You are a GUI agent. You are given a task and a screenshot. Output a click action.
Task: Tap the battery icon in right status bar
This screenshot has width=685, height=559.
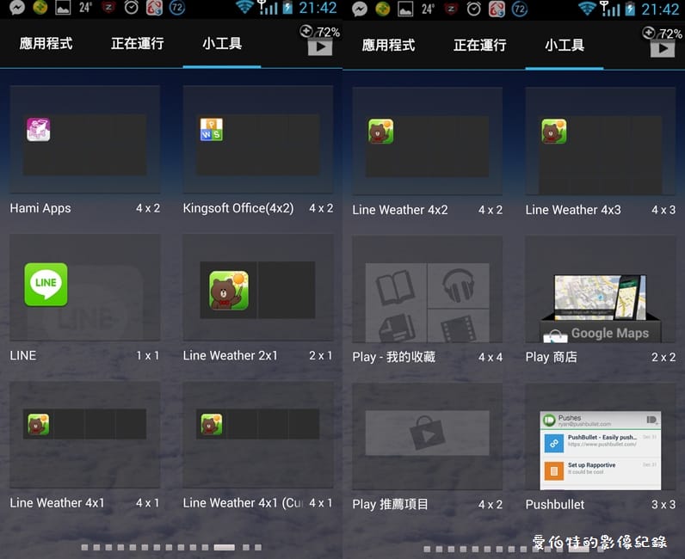point(630,9)
